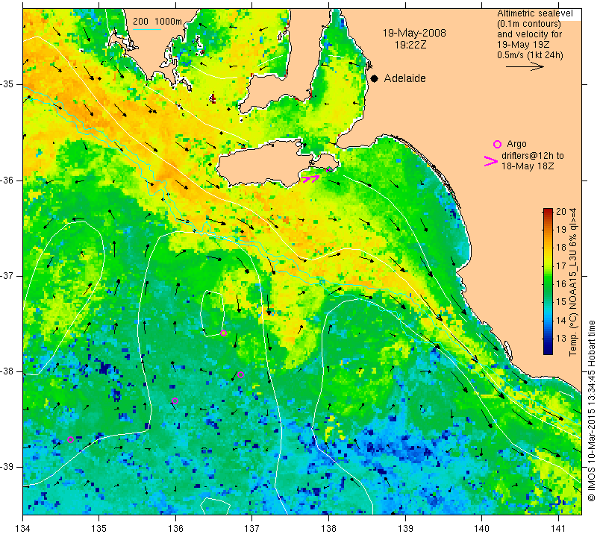The image size is (597, 537).
Task: Click the longitude axis label '136'
Action: pyautogui.click(x=175, y=529)
